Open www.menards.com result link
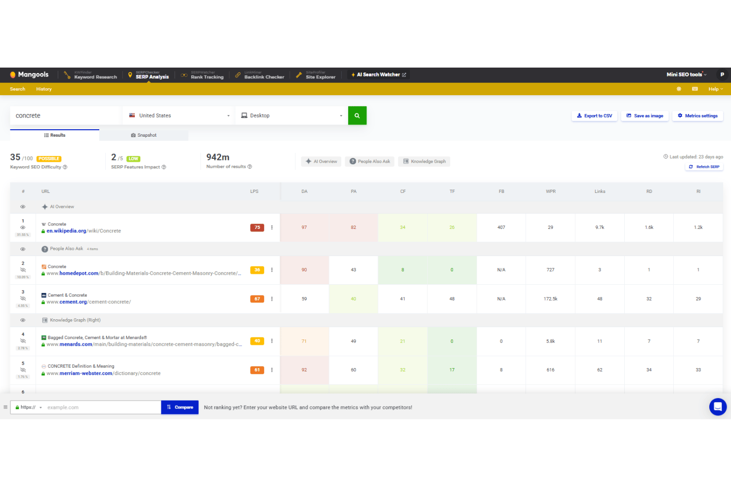Screen dimensions: 731x487 (x=144, y=344)
